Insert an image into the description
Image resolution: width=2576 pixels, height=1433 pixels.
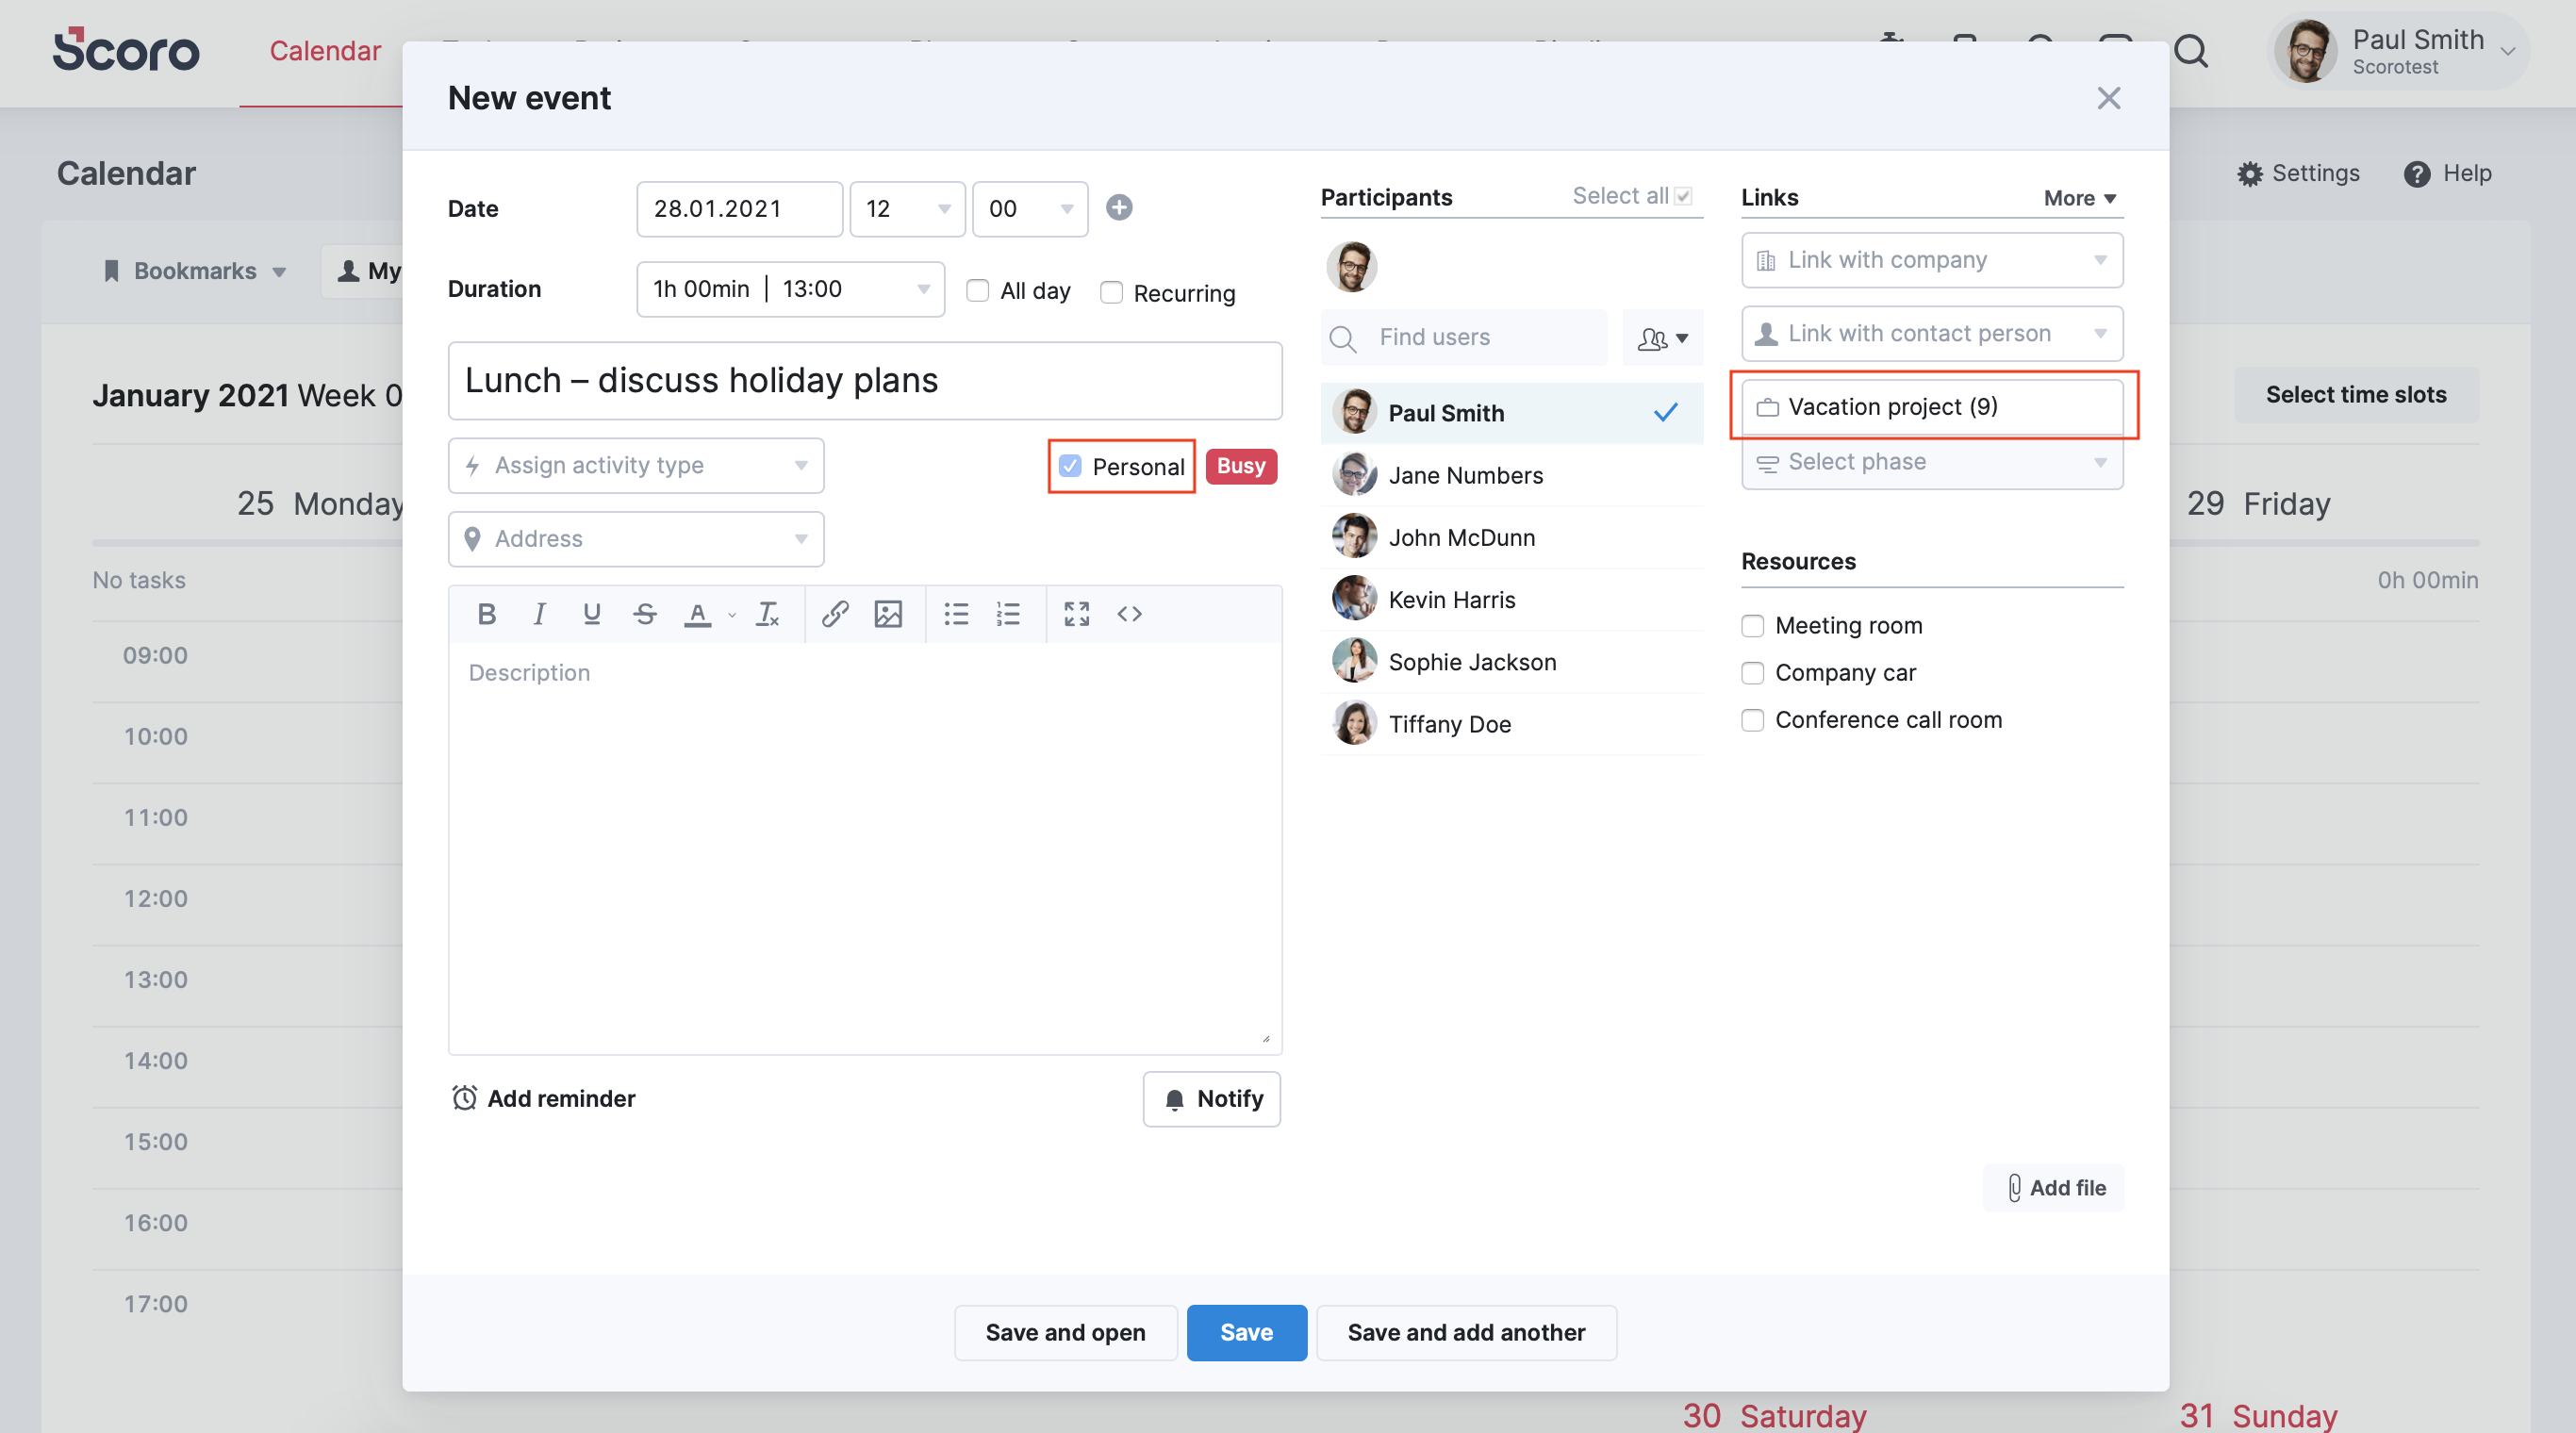click(888, 614)
